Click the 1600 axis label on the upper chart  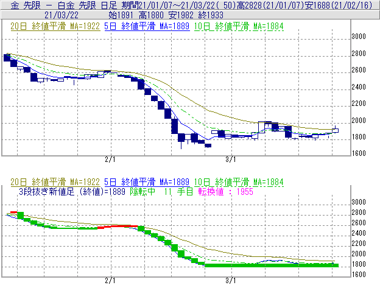click(x=359, y=153)
